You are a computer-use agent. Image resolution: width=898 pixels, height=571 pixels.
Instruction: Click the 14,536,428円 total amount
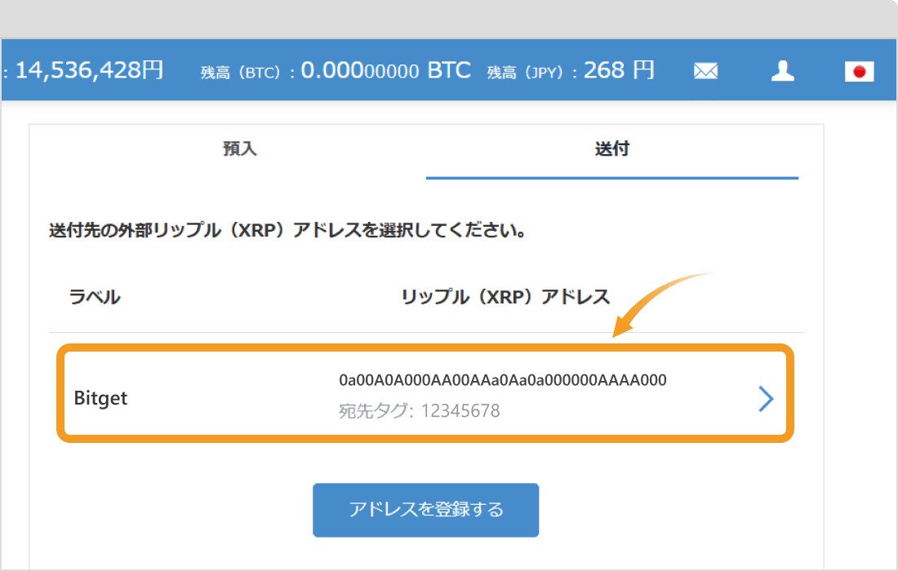[x=90, y=69]
